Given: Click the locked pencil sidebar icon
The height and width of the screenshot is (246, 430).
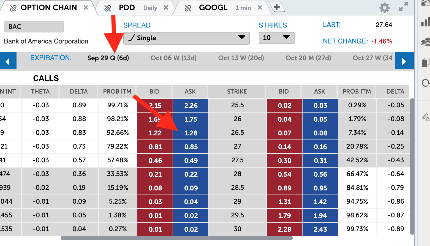Looking at the screenshot, I should click(426, 117).
